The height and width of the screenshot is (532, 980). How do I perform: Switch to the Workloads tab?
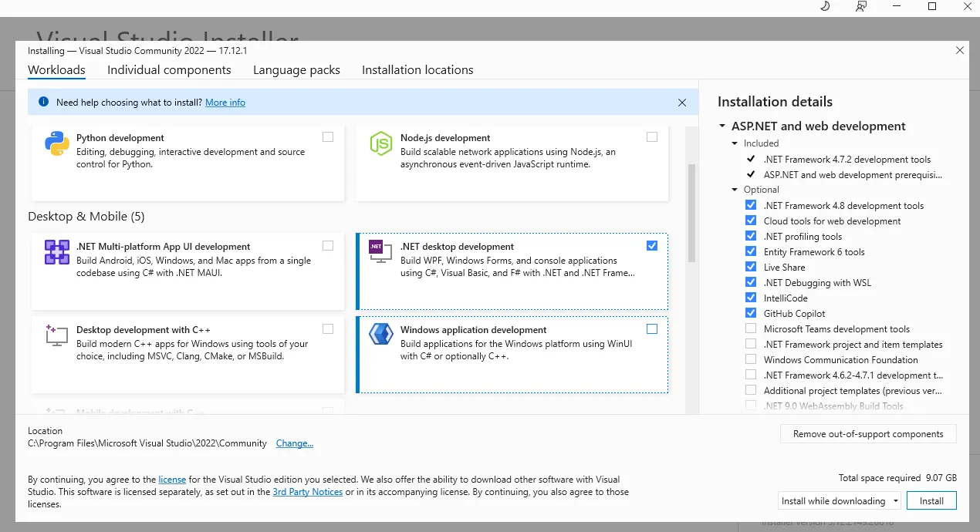click(56, 69)
